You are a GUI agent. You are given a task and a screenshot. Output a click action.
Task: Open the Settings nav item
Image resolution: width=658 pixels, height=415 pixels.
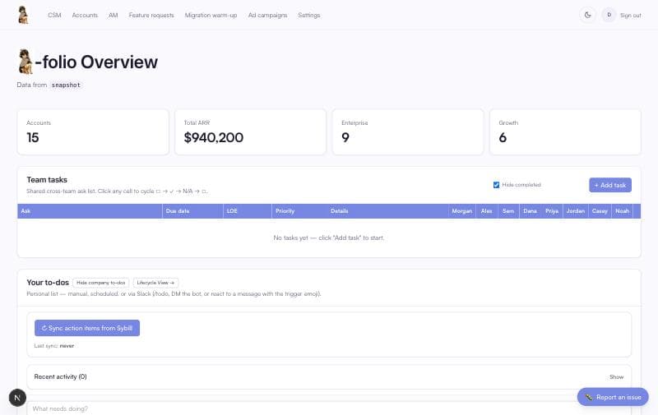click(309, 15)
